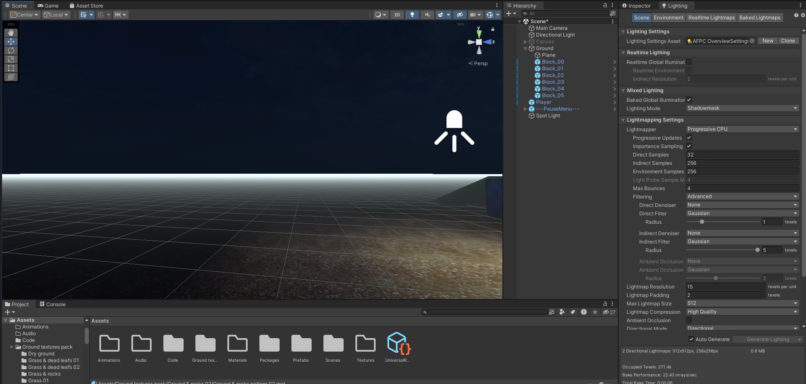Mute Scene view audio
This screenshot has height=384, width=806.
pos(427,14)
